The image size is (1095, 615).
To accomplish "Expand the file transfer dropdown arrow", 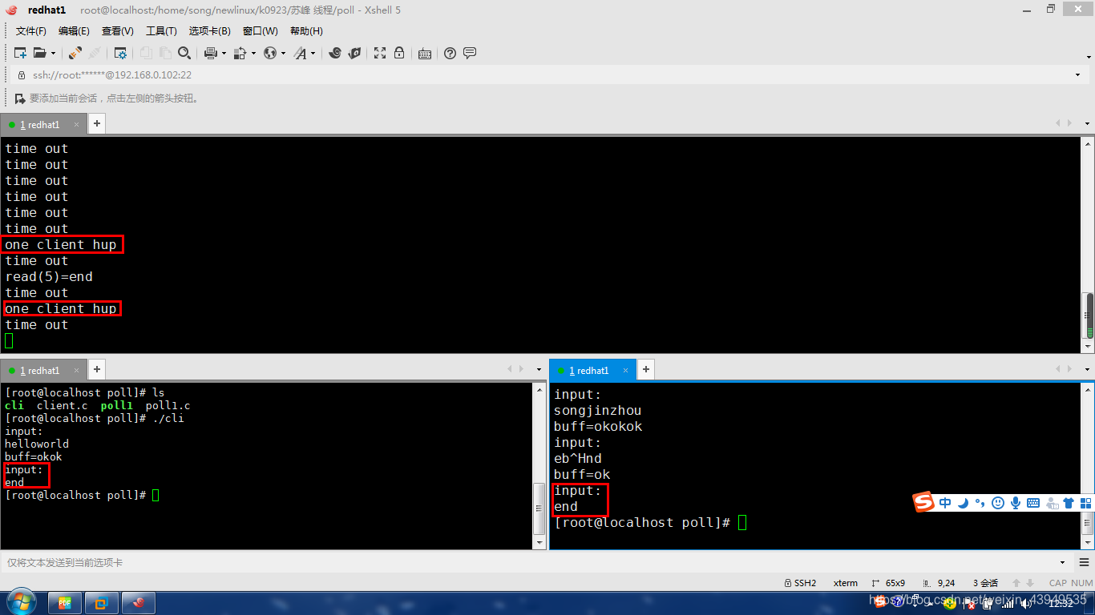I will pyautogui.click(x=254, y=54).
